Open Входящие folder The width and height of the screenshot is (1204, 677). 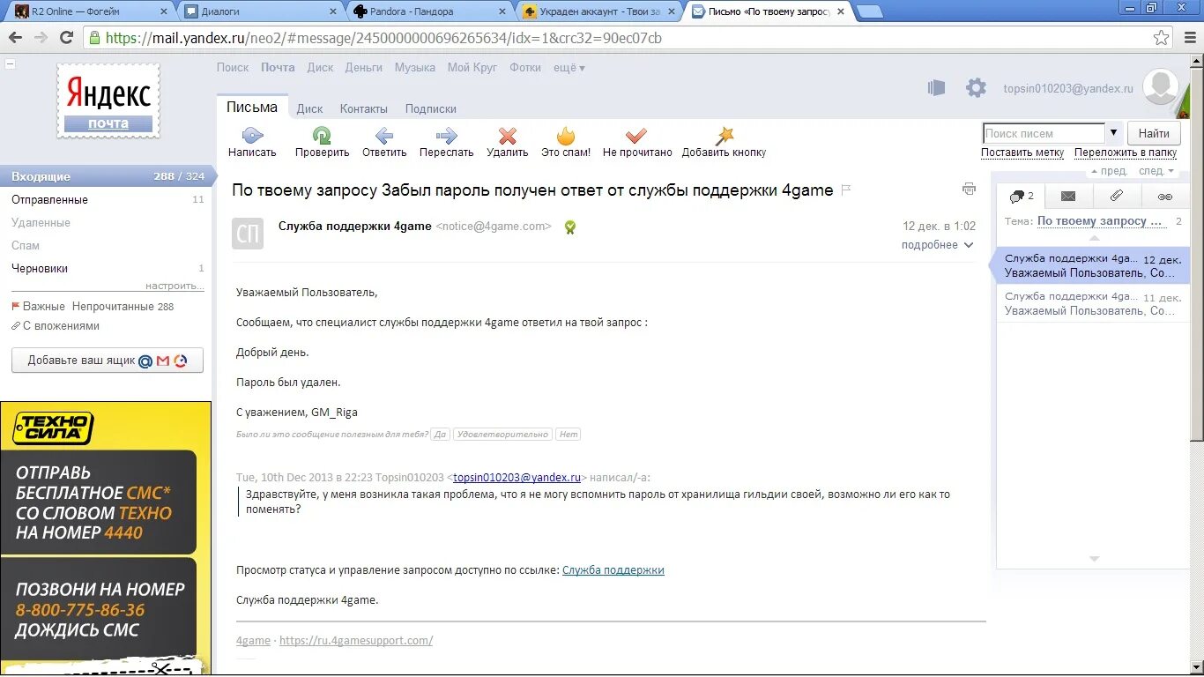(106, 176)
